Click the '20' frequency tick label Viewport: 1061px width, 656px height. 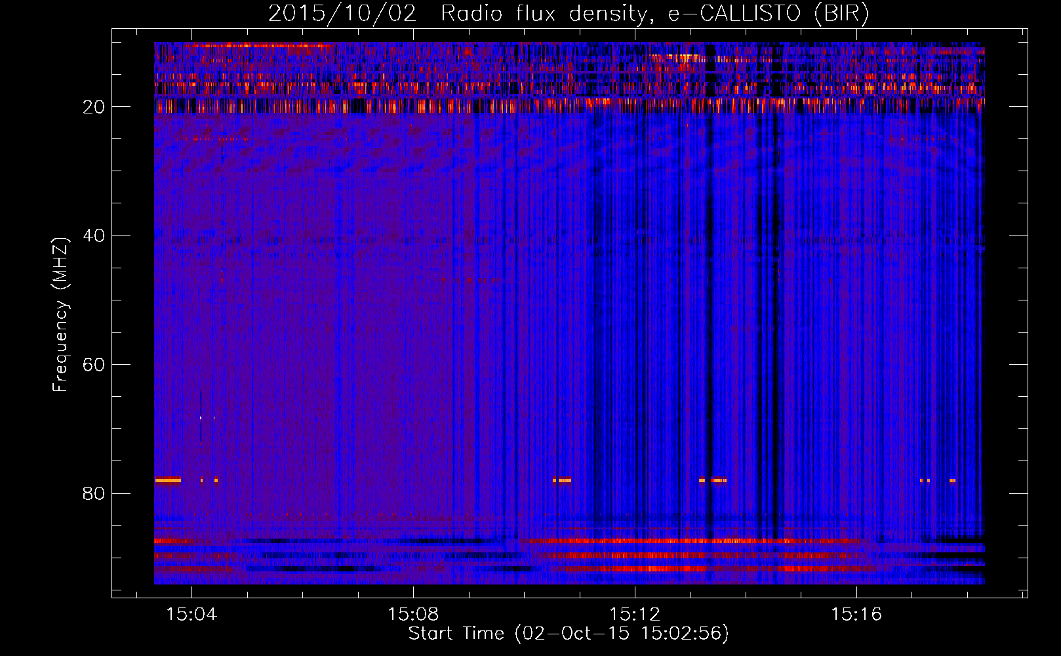94,107
